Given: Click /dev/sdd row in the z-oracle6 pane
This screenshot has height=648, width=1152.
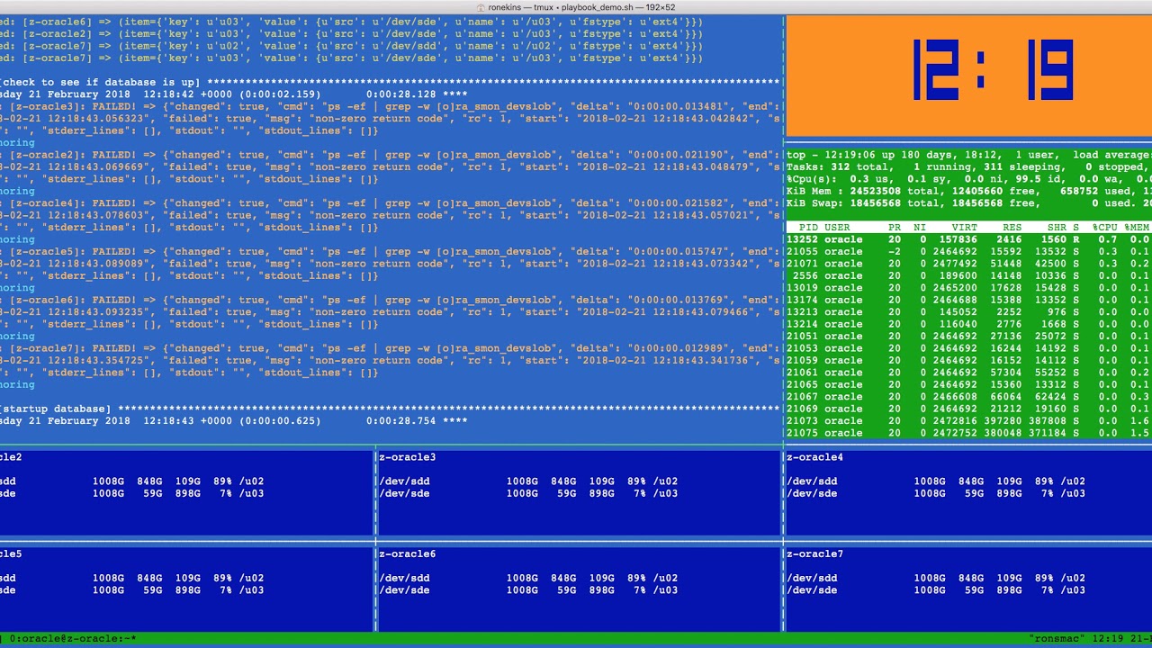Looking at the screenshot, I should pyautogui.click(x=528, y=579).
